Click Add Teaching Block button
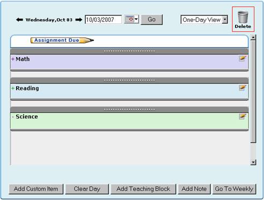This screenshot has height=200, width=264. coord(143,189)
